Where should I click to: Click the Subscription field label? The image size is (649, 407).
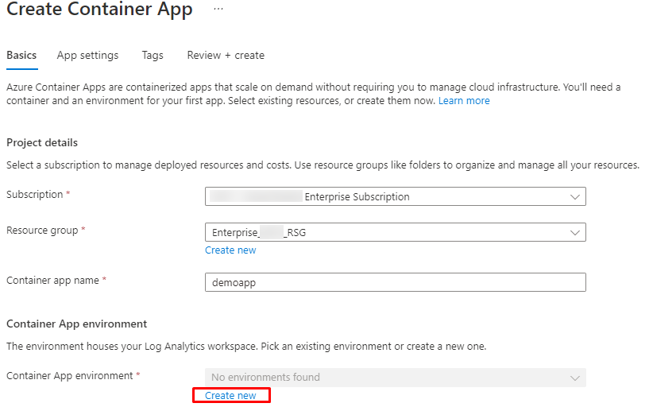[x=34, y=195]
